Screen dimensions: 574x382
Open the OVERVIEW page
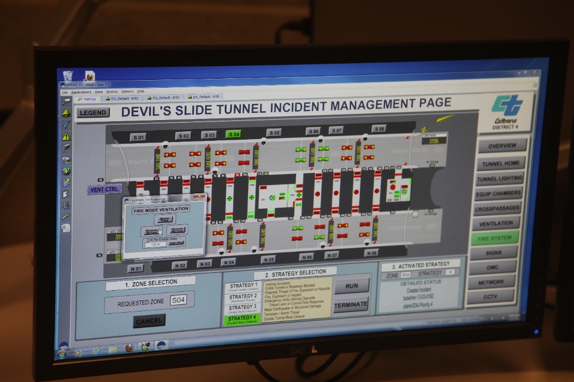(502, 146)
